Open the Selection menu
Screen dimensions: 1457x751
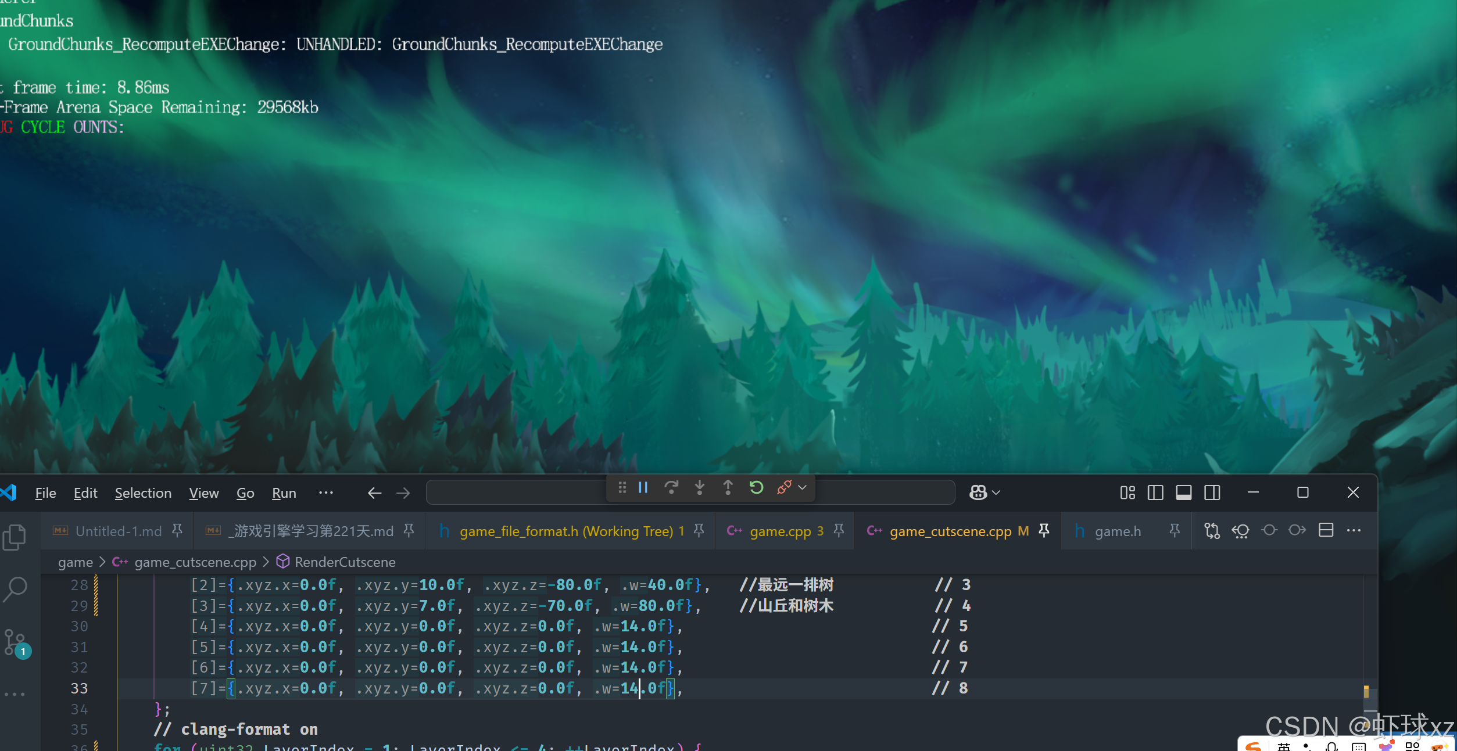[143, 493]
